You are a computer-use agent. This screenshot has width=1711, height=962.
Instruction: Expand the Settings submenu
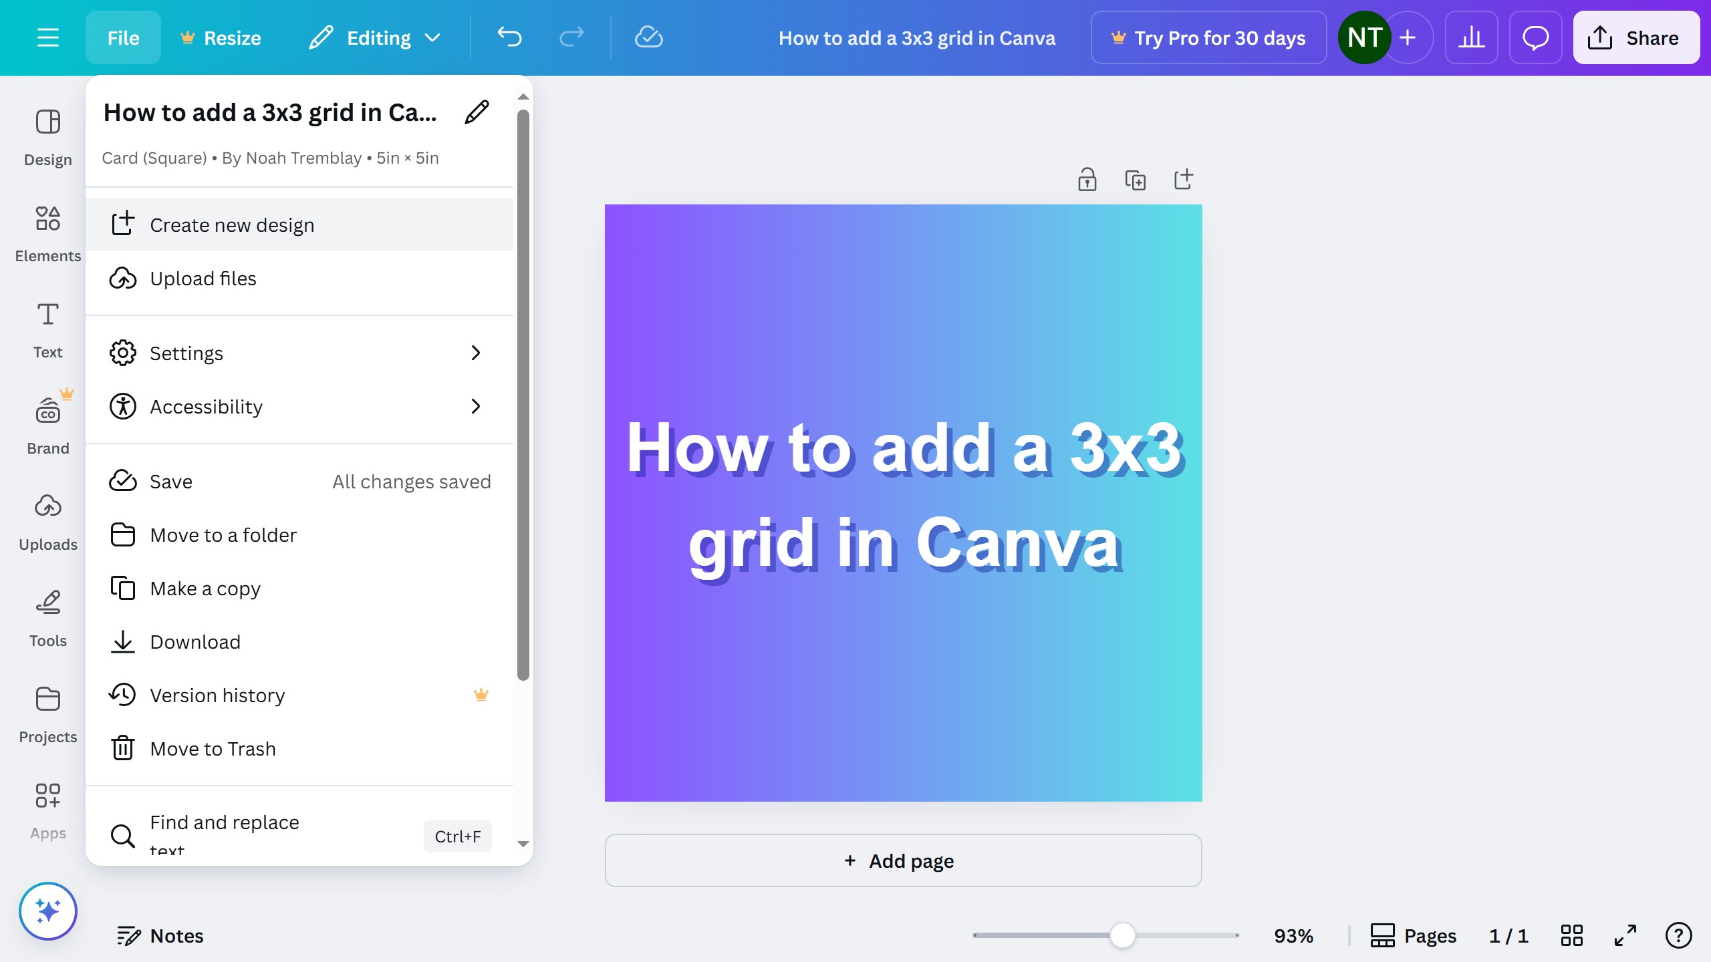tap(299, 353)
